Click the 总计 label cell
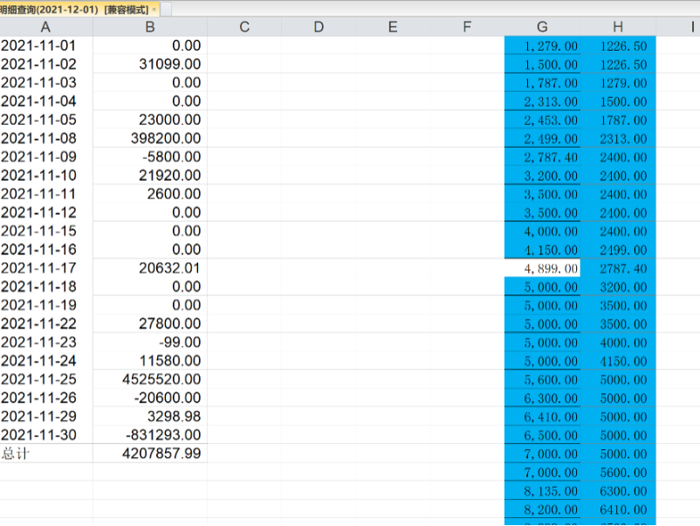Viewport: 700px width, 526px height. [45, 453]
